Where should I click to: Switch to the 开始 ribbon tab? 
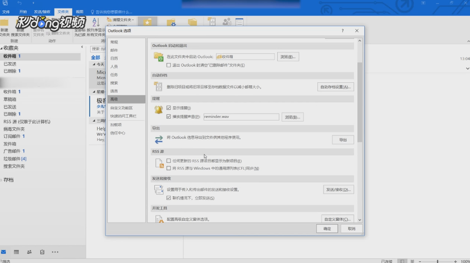(23, 12)
